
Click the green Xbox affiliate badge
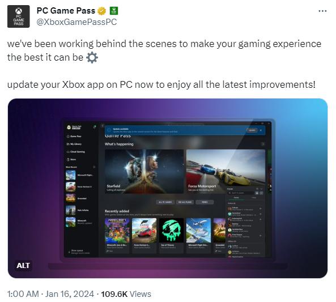tap(114, 11)
